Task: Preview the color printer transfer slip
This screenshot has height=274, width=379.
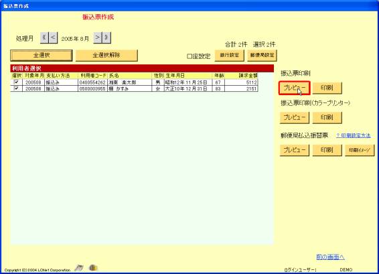Action: click(x=295, y=117)
